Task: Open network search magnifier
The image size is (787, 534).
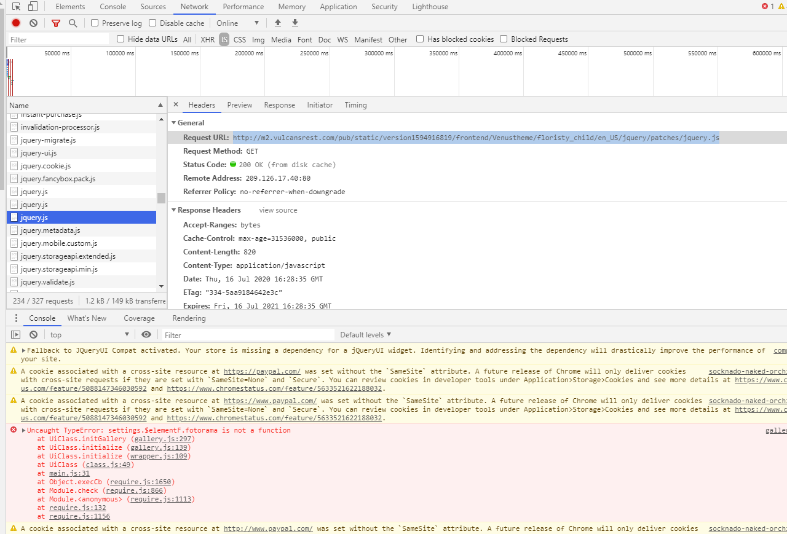Action: click(x=73, y=23)
